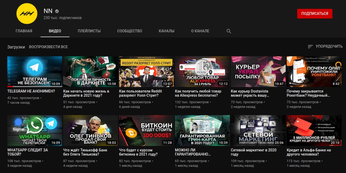This screenshot has height=173, width=346.
Task: Open the КАНАЛЫ tab
Action: tap(167, 31)
